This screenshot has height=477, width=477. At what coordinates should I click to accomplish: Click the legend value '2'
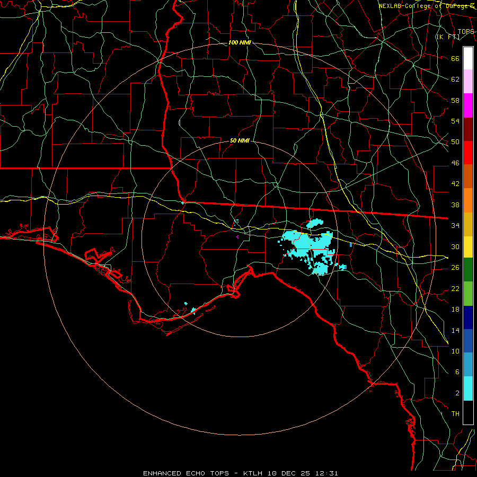(x=457, y=393)
